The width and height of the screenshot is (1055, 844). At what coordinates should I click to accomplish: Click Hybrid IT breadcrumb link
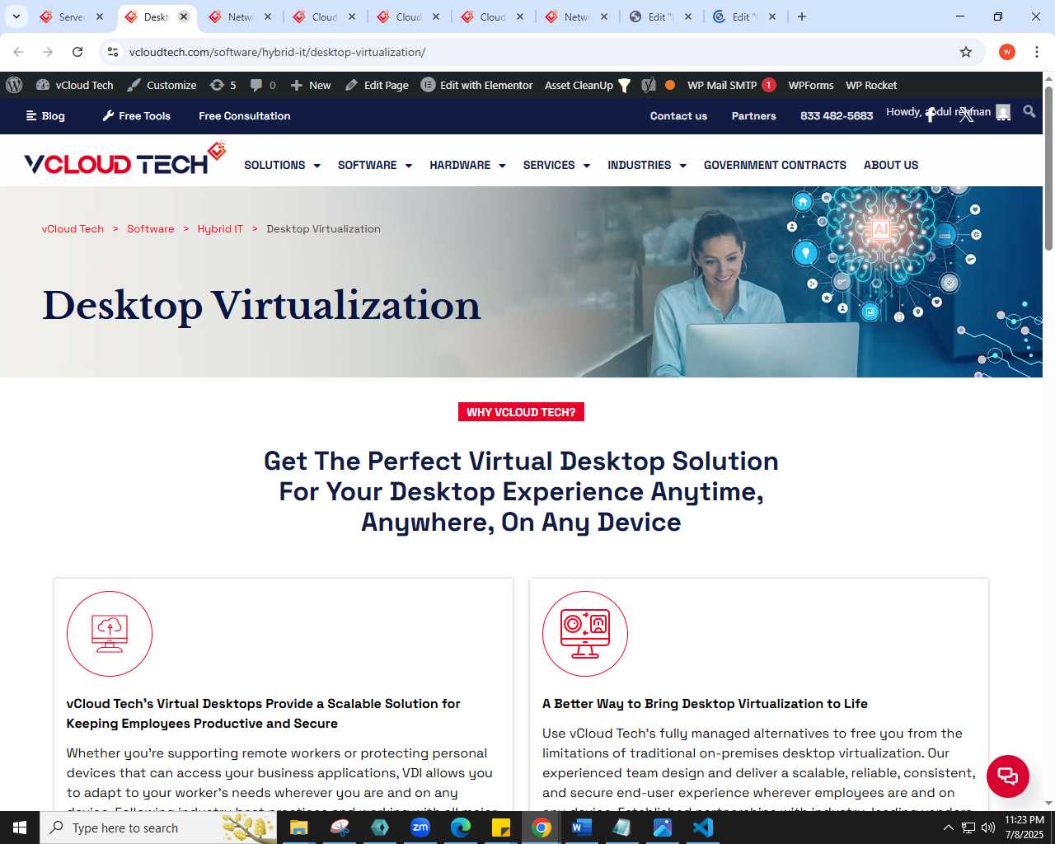220,229
